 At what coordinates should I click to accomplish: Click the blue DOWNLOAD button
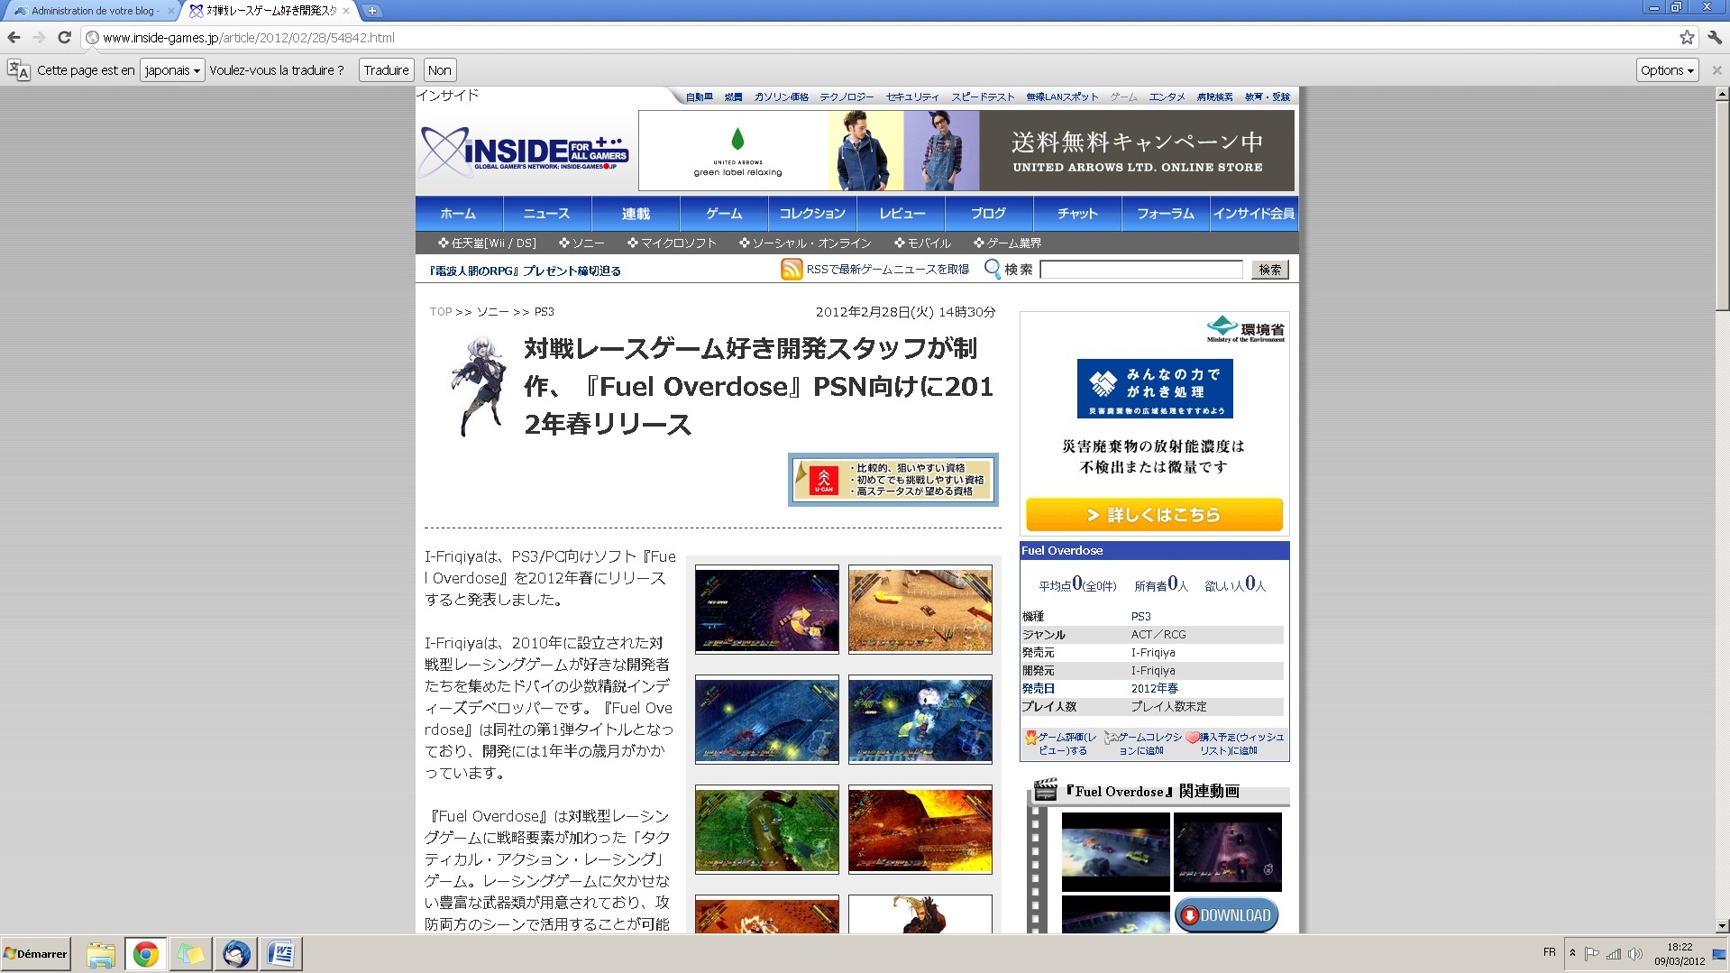[x=1226, y=915]
